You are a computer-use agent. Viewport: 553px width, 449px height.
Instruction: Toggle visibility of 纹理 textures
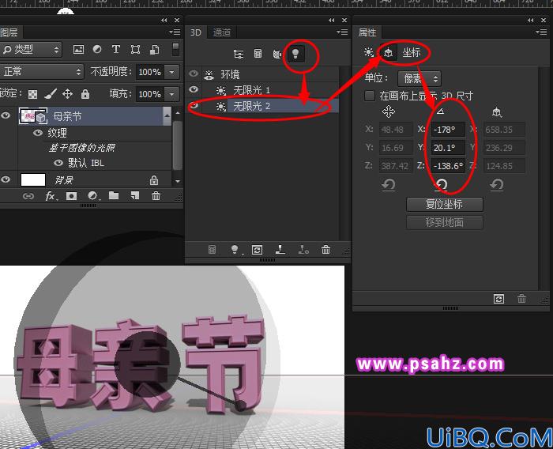[38, 133]
